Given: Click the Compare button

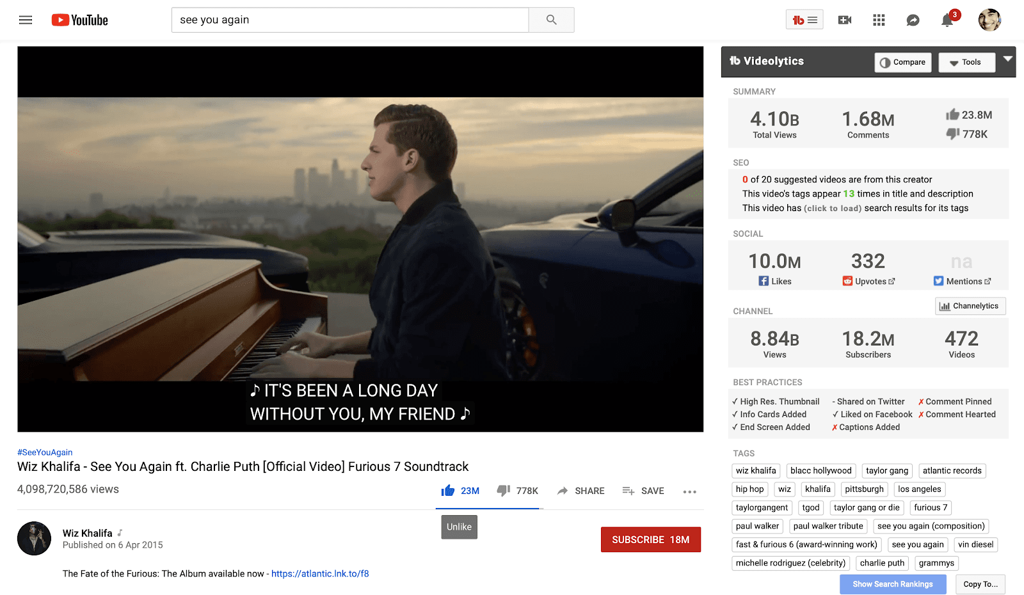Looking at the screenshot, I should point(903,62).
